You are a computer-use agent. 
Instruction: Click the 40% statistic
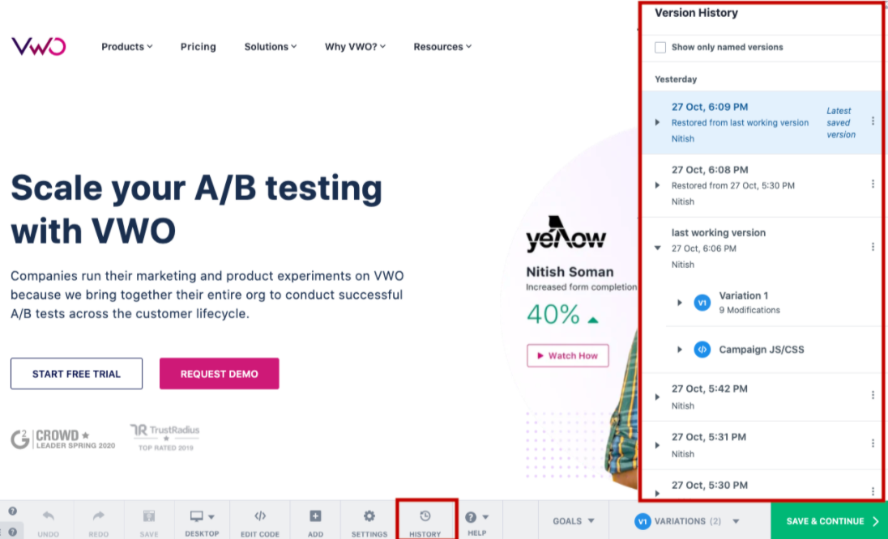pyautogui.click(x=553, y=315)
